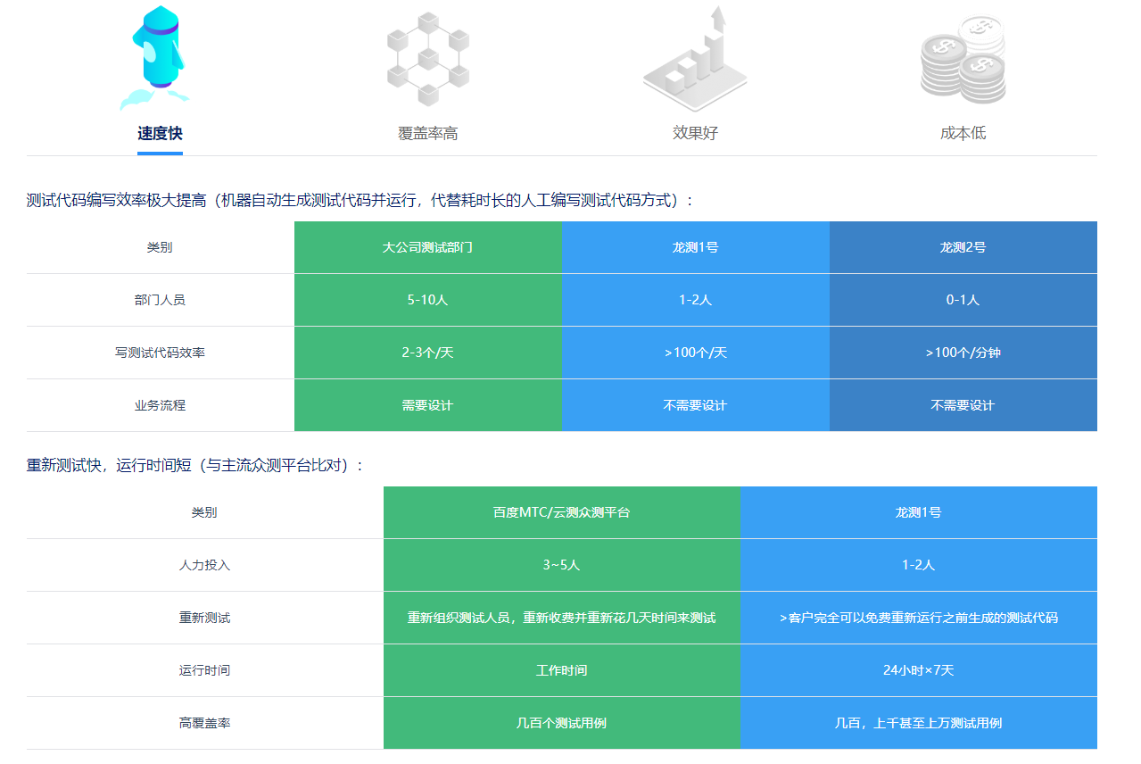Select the 3~5人 cell
This screenshot has height=764, width=1141.
coord(562,565)
